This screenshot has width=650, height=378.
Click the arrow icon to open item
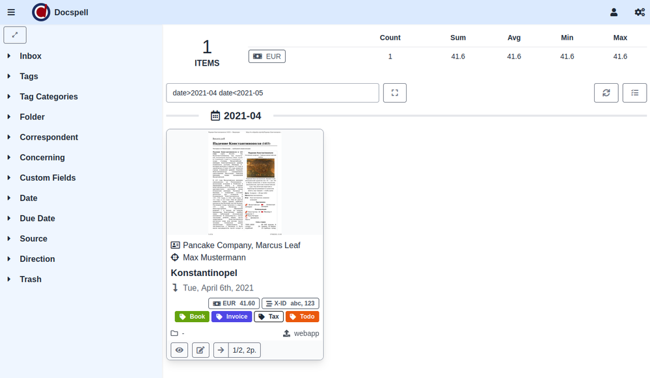(x=221, y=350)
